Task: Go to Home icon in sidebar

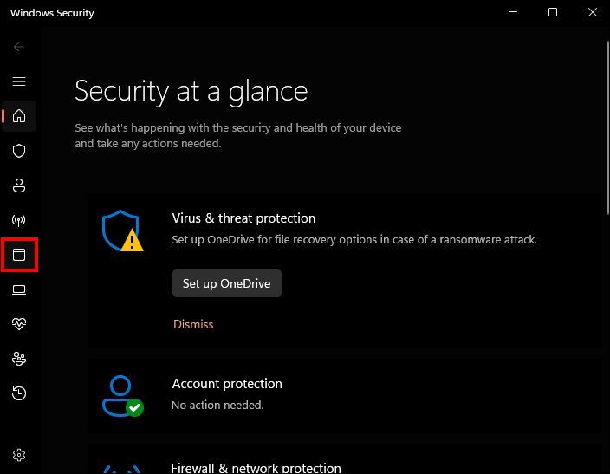Action: click(19, 116)
